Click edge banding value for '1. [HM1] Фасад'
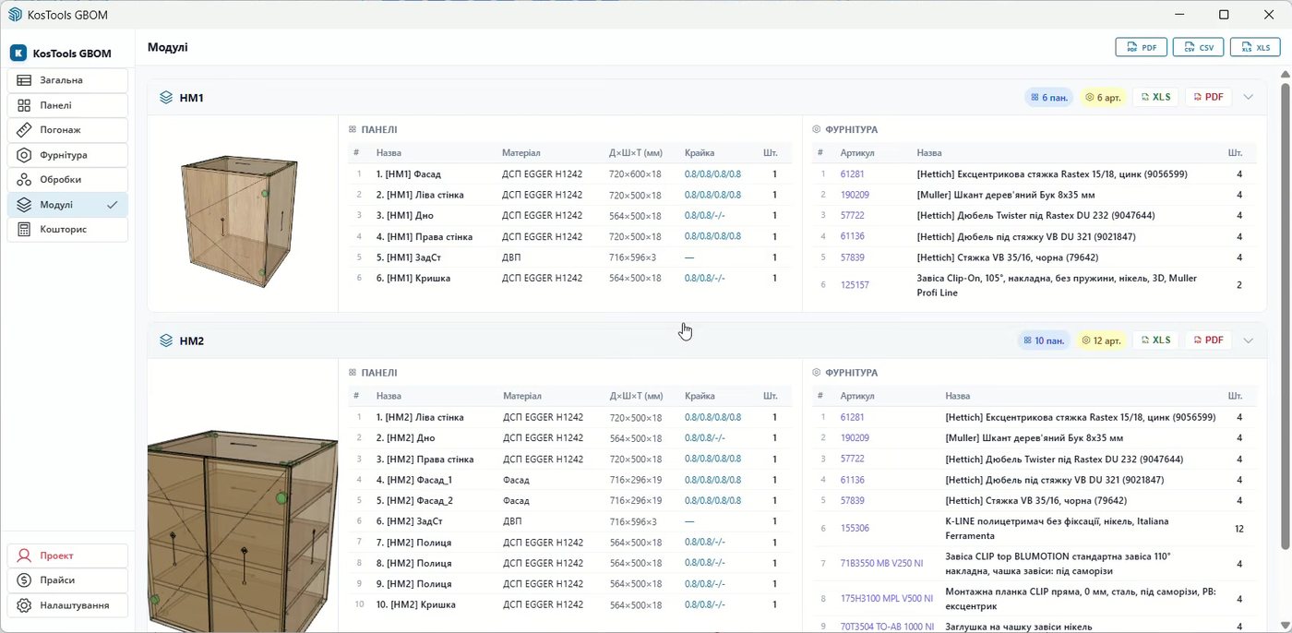The height and width of the screenshot is (633, 1292). (712, 173)
